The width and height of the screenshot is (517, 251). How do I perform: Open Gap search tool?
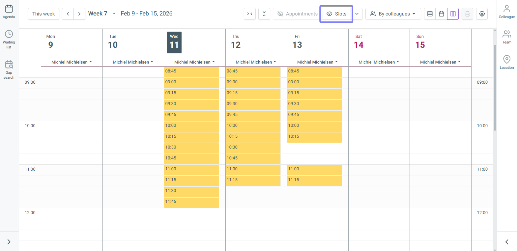point(9,70)
